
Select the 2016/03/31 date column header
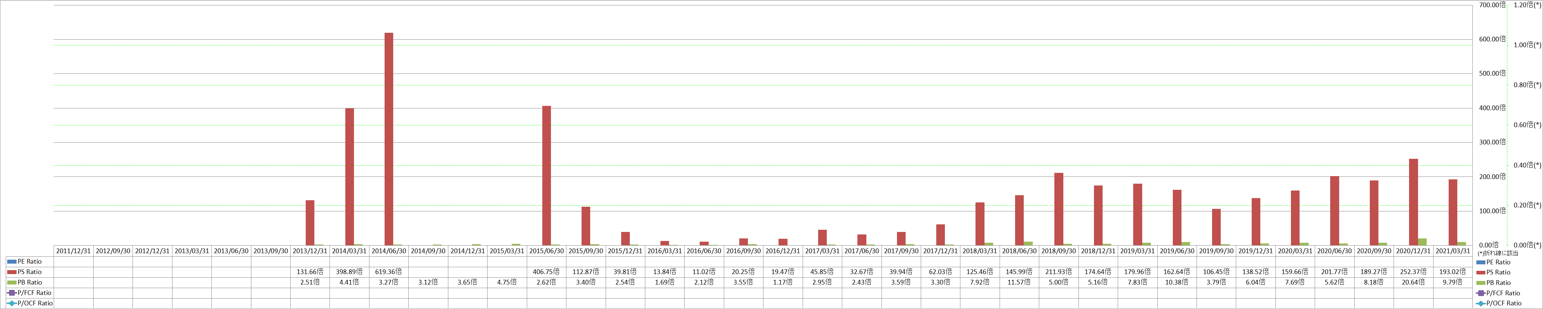click(x=665, y=251)
